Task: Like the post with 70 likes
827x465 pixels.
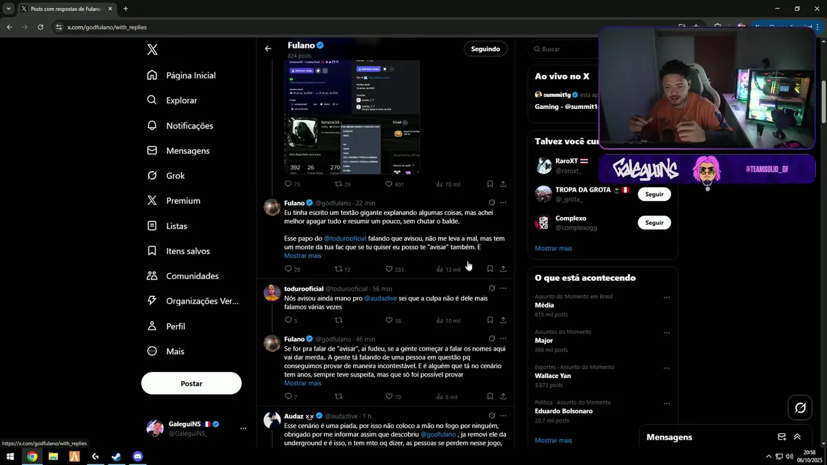Action: click(393, 397)
